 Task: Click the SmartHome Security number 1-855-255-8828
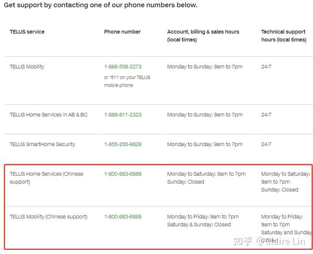[x=123, y=144]
